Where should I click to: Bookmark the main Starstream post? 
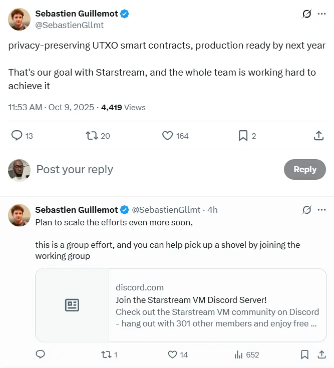pyautogui.click(x=243, y=135)
